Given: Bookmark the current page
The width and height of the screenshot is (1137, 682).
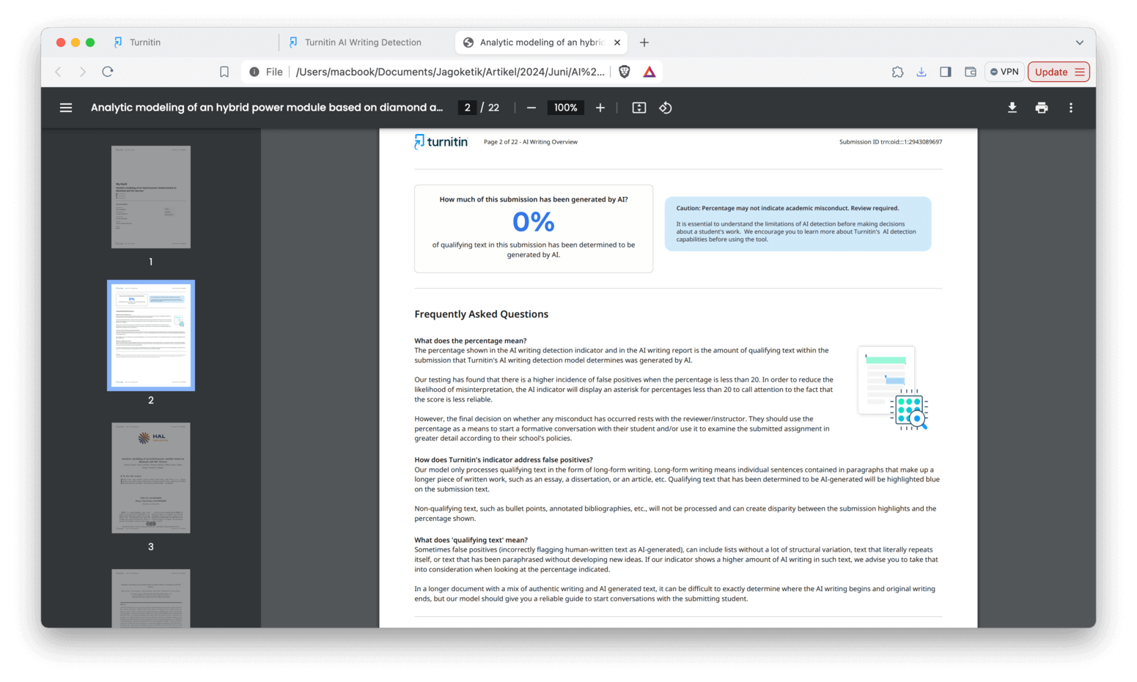Looking at the screenshot, I should click(224, 71).
